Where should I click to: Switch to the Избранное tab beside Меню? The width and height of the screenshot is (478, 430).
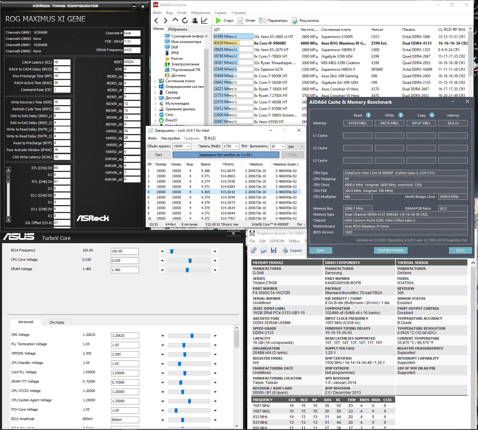point(177,29)
